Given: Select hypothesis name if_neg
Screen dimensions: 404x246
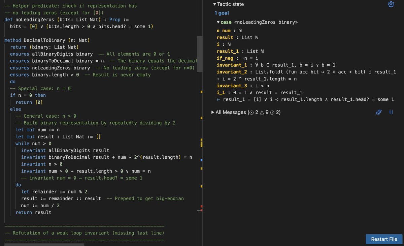Looking at the screenshot, I should coord(225,58).
